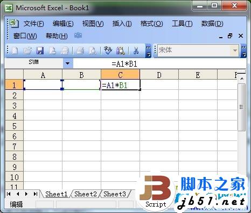The image size is (251, 213).
Task: Click the Spelling check icon
Action: (x=108, y=51)
